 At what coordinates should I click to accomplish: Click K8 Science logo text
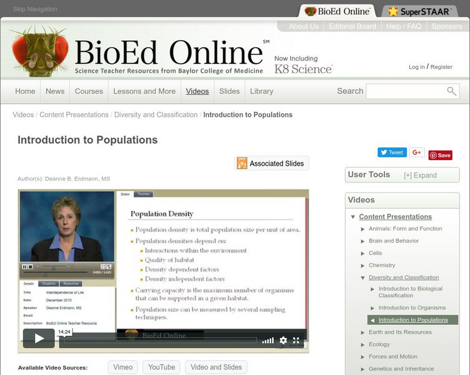point(303,69)
